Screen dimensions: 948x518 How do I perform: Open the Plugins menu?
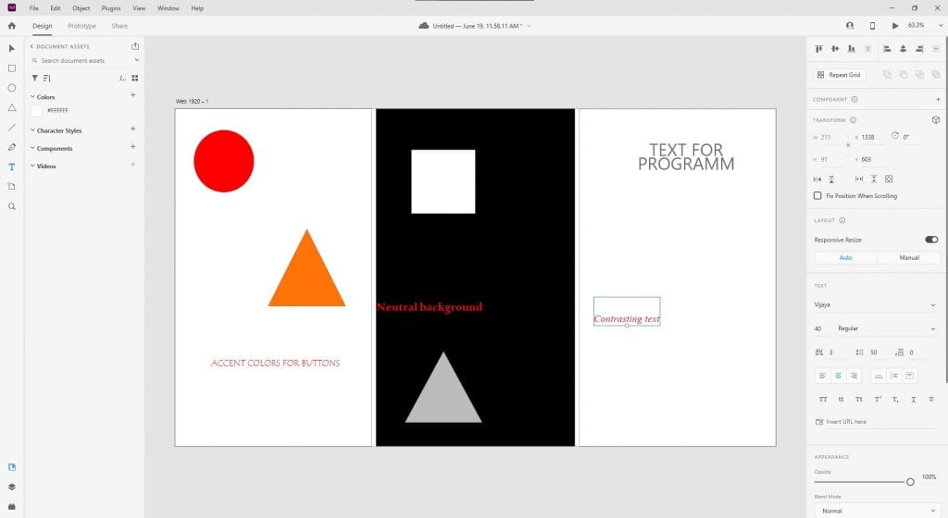tap(110, 8)
